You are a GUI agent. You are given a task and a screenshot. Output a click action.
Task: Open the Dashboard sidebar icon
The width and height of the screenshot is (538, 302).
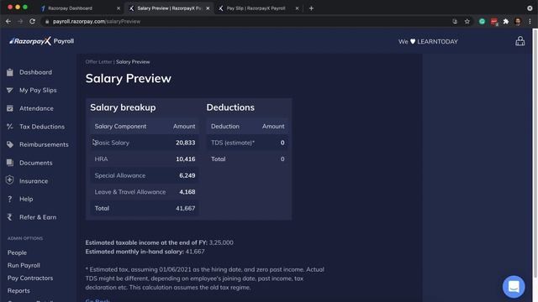click(10, 72)
